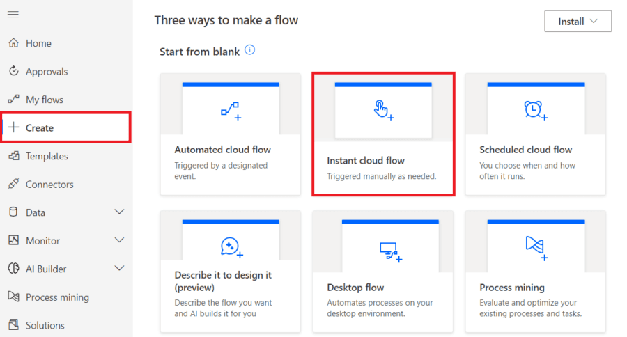The height and width of the screenshot is (337, 627).
Task: Show info tooltip next to Start from blank
Action: [x=250, y=51]
